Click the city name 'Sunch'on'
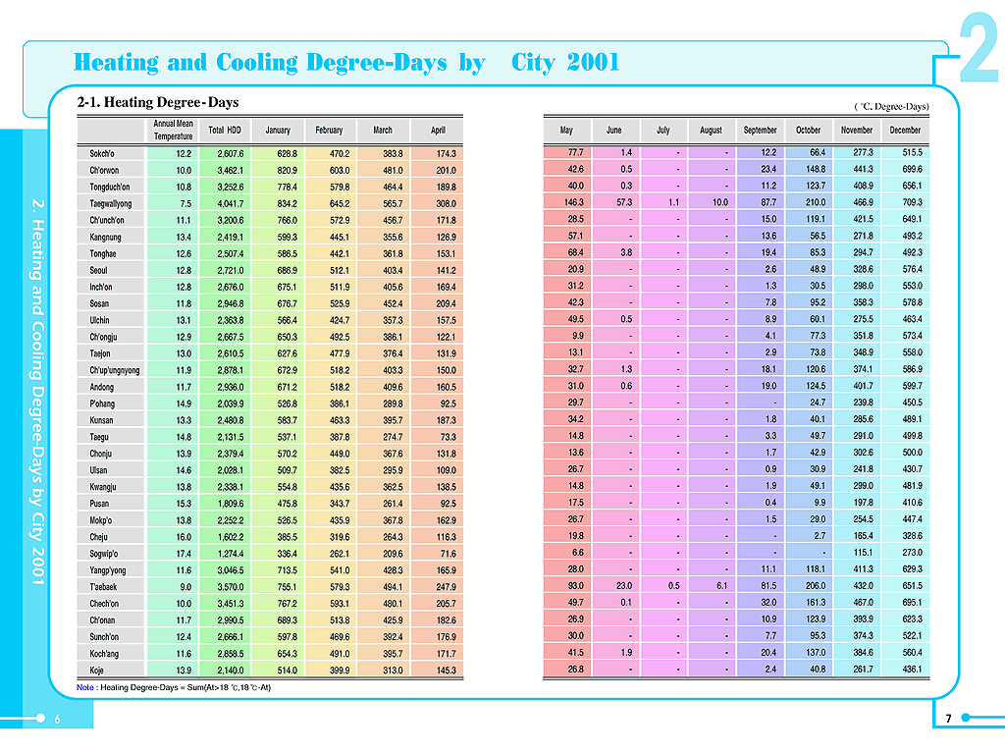1005x753 pixels. point(104,637)
